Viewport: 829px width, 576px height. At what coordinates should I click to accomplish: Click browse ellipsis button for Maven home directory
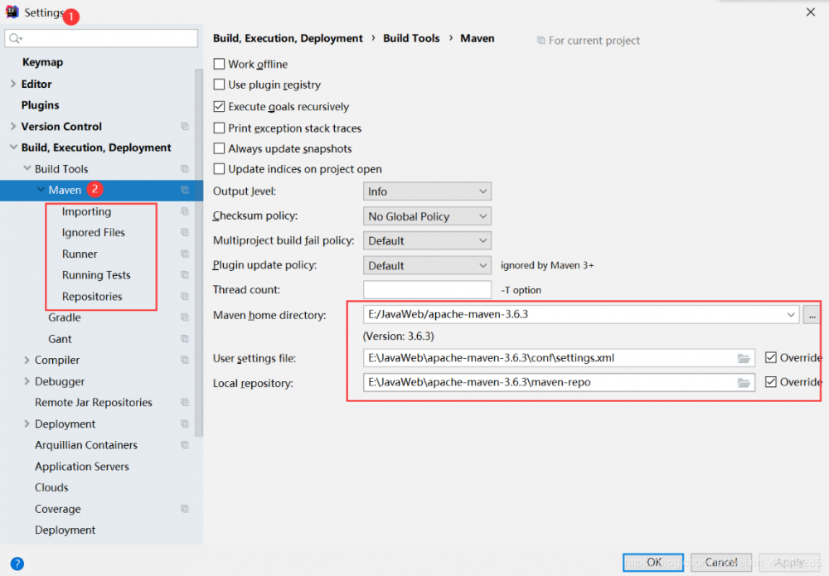click(812, 315)
